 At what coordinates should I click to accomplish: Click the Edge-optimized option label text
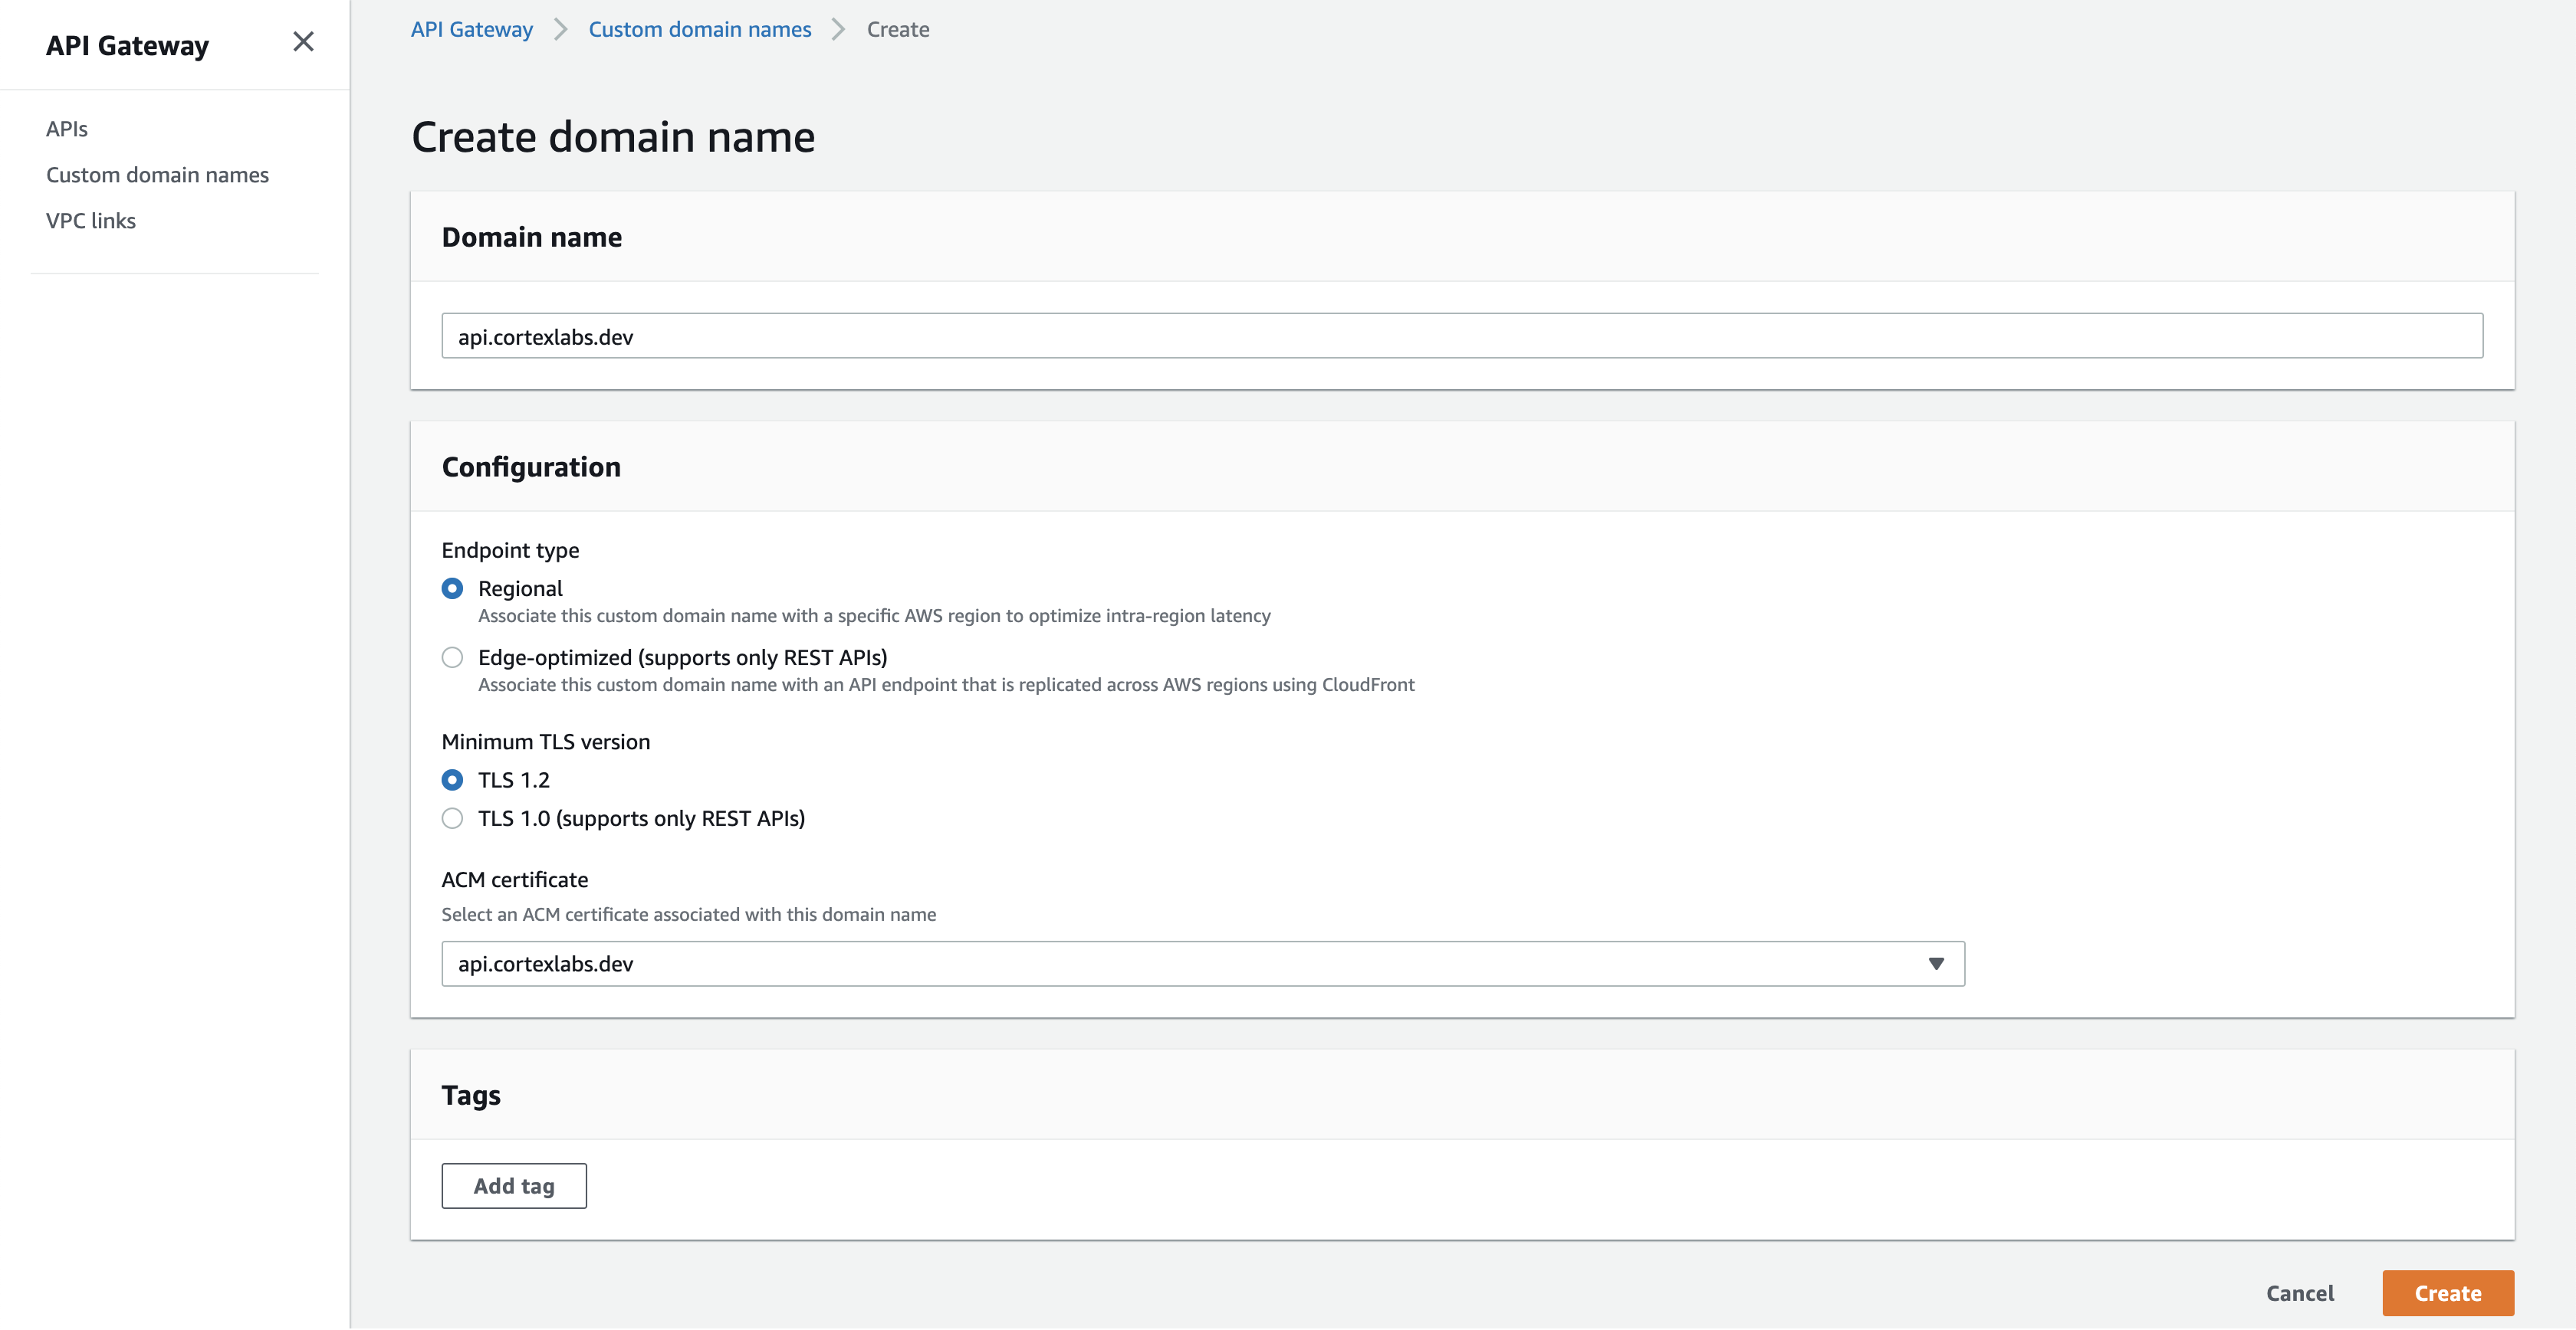point(682,657)
